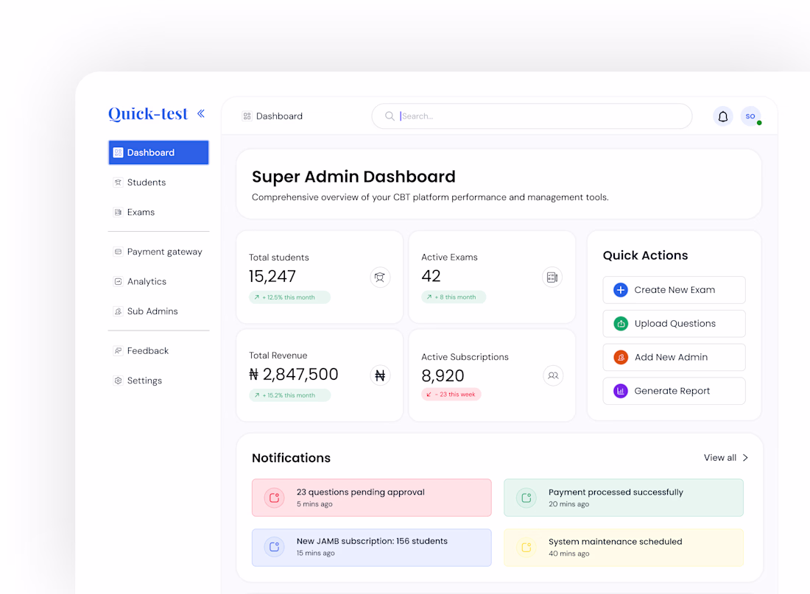Open Feedback page
Image resolution: width=810 pixels, height=594 pixels.
(158, 350)
